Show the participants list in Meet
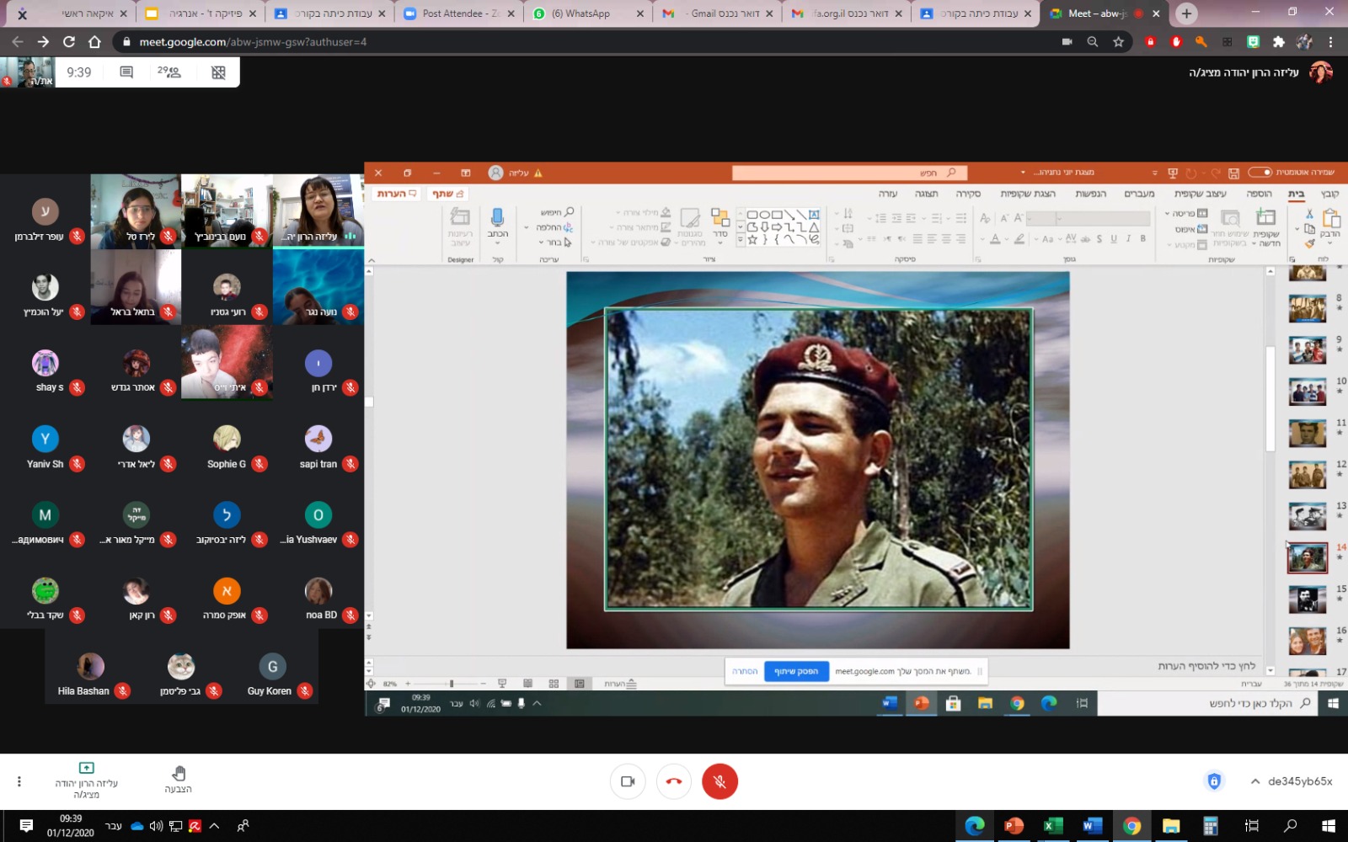Image resolution: width=1348 pixels, height=842 pixels. [x=169, y=72]
